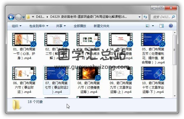The image size is (184, 119).
Task: Close the Explorer window
Action: (171, 8)
